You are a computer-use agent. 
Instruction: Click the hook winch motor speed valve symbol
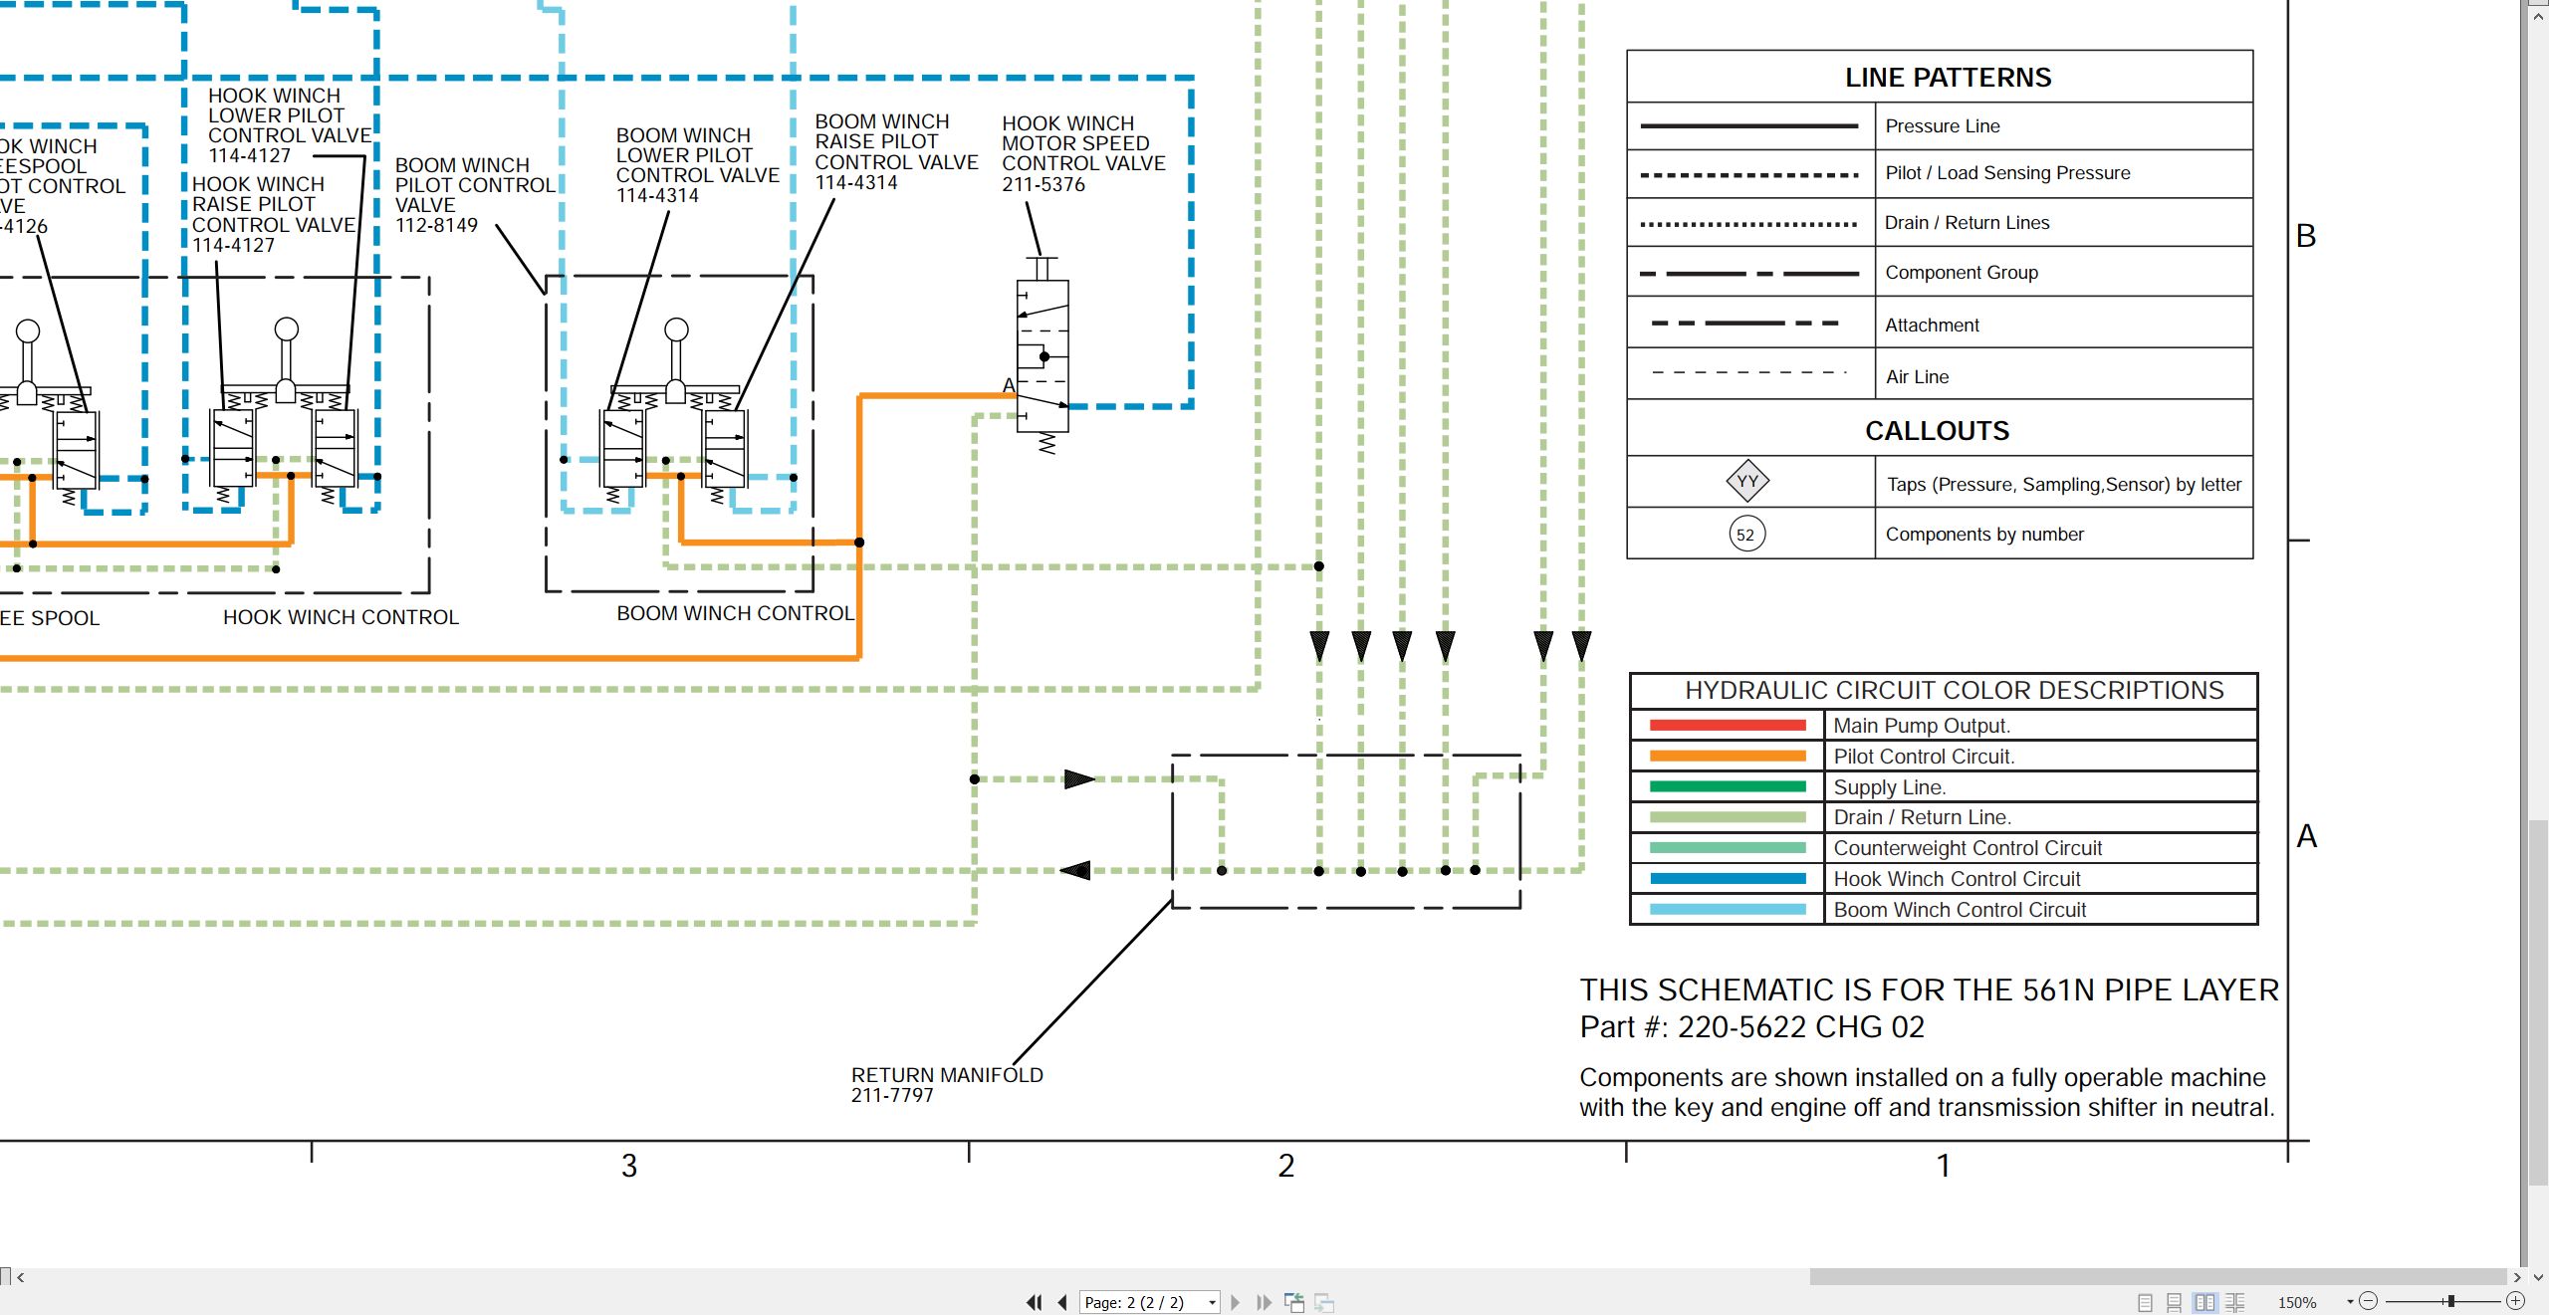[x=1042, y=355]
